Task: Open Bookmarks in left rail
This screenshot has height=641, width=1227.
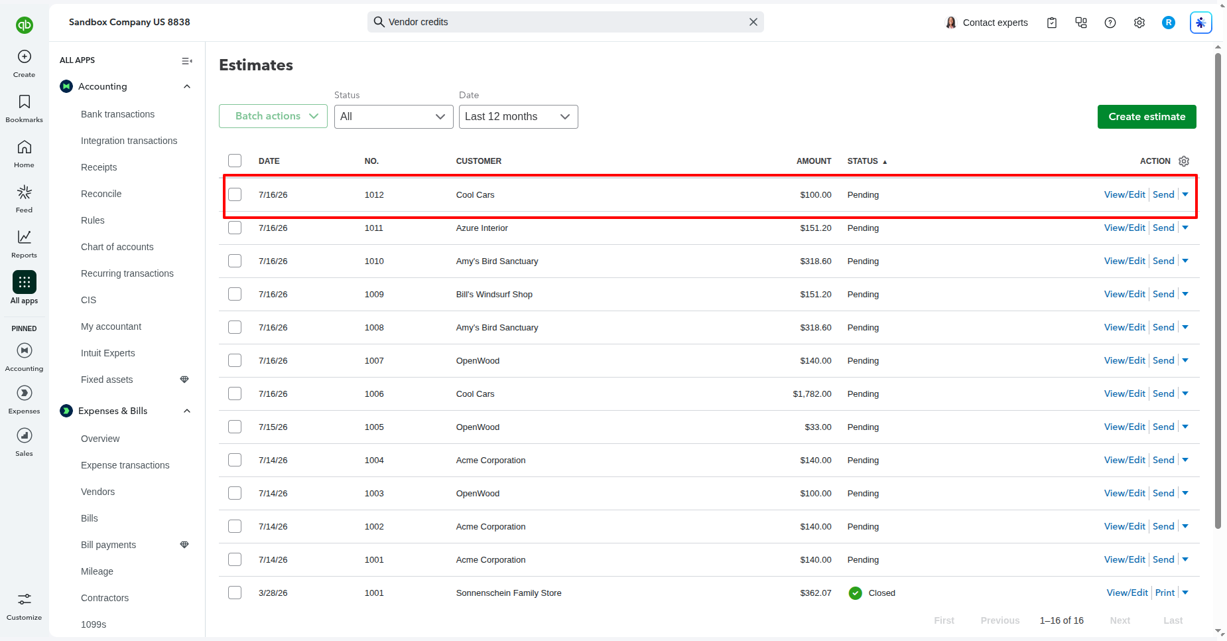Action: coord(25,102)
